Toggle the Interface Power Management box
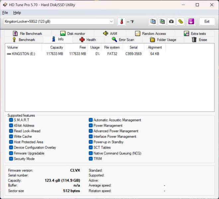Image resolution: width=219 pixels, height=199 pixels. 91,136
